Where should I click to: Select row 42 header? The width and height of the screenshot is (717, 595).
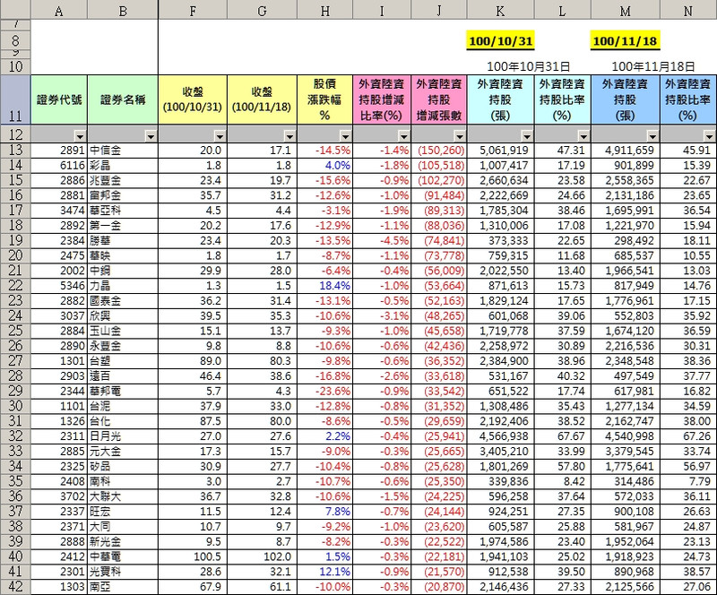(15, 587)
